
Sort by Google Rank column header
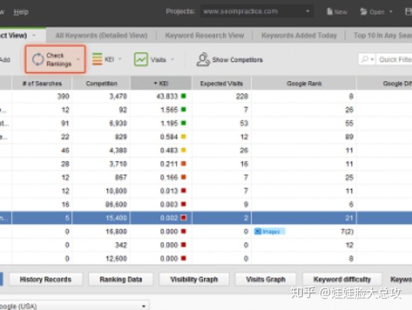pyautogui.click(x=304, y=83)
